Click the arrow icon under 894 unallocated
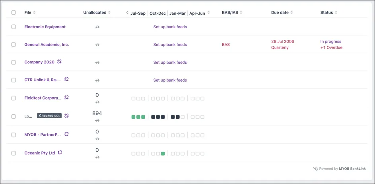Screen dimensions: 375x184 click(97, 121)
